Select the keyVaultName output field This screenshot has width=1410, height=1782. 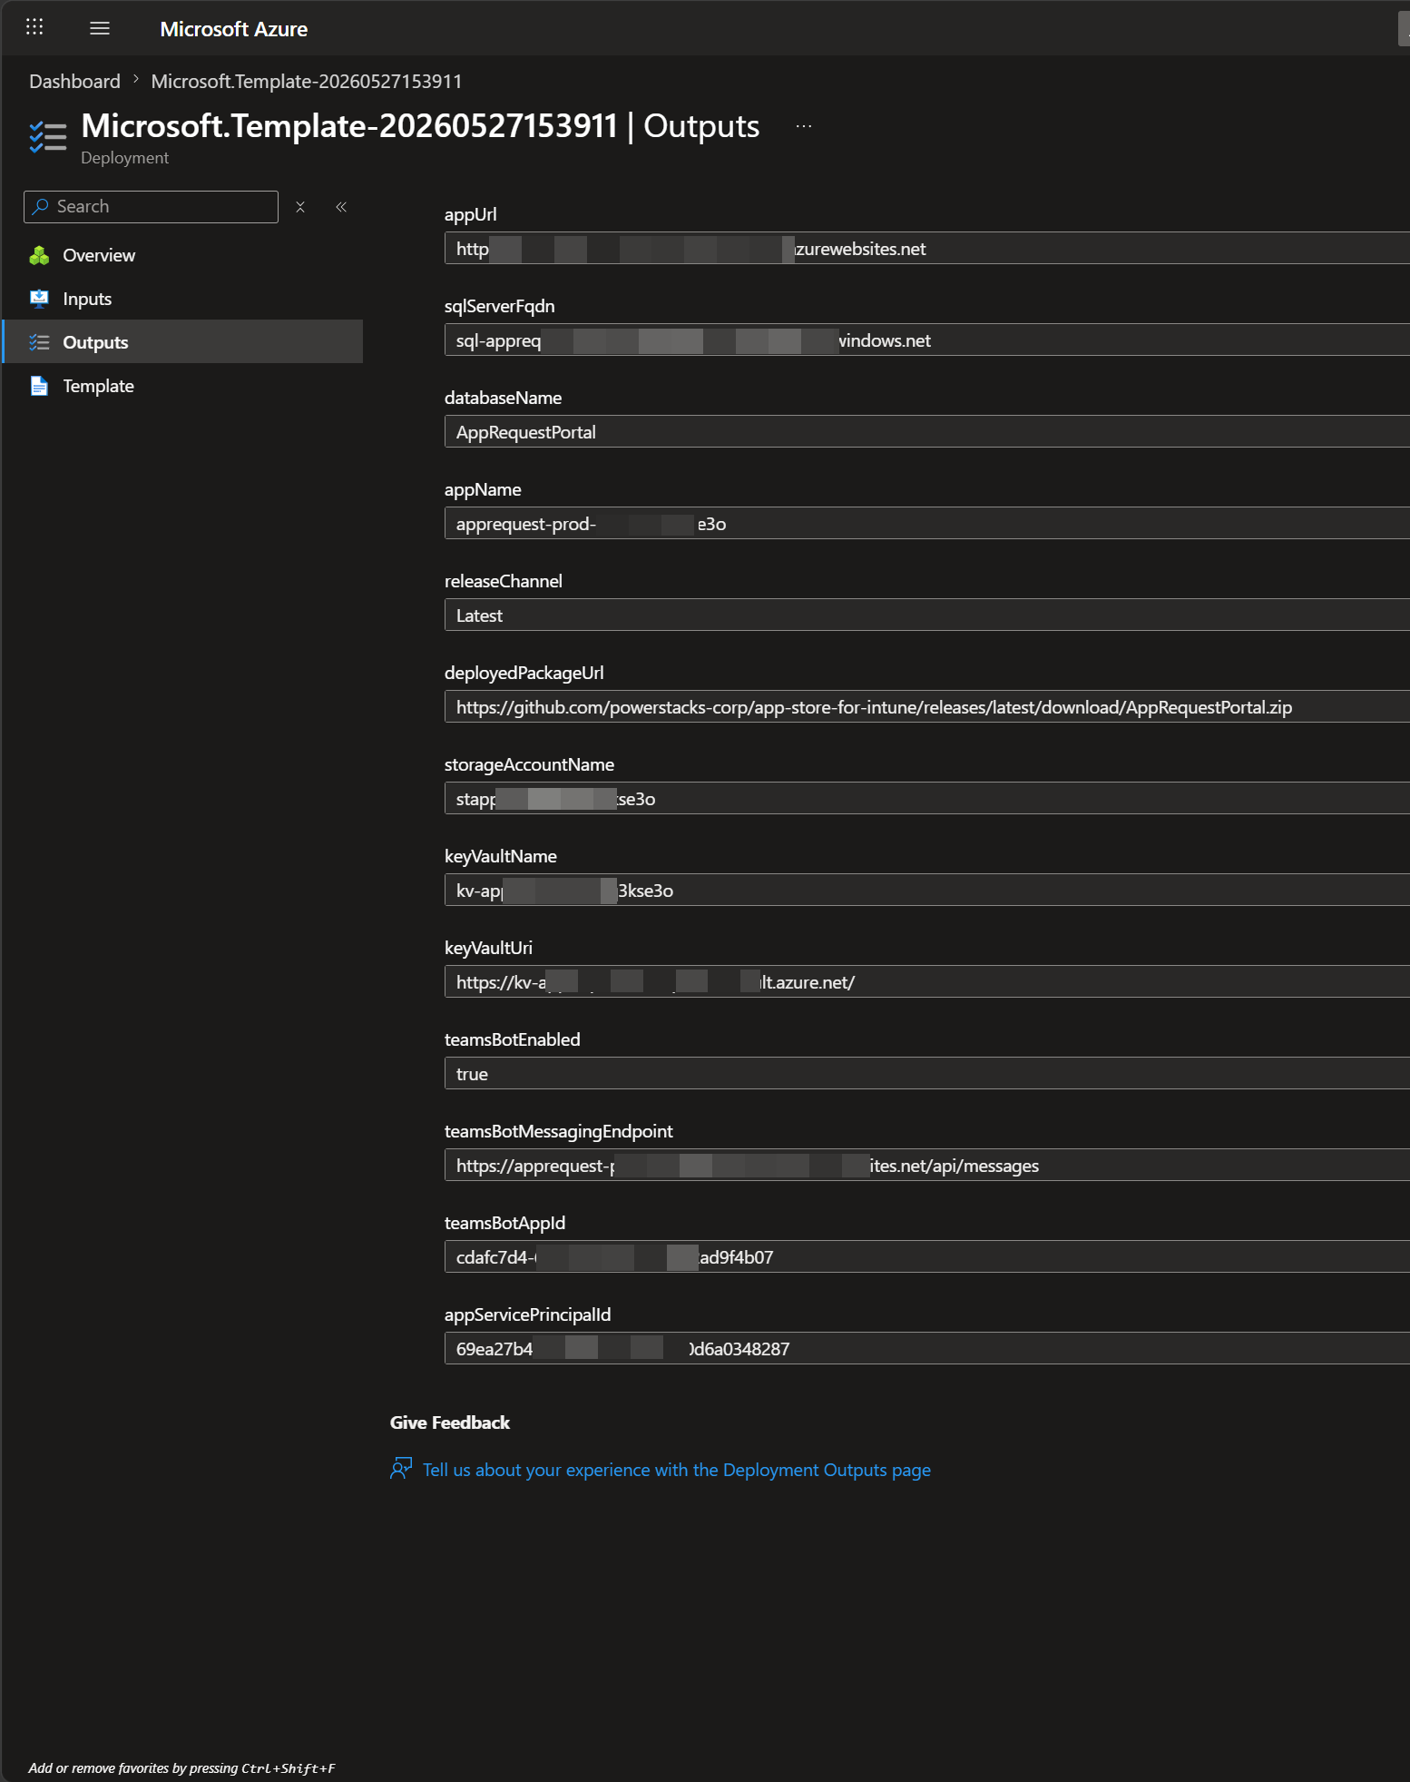[926, 891]
